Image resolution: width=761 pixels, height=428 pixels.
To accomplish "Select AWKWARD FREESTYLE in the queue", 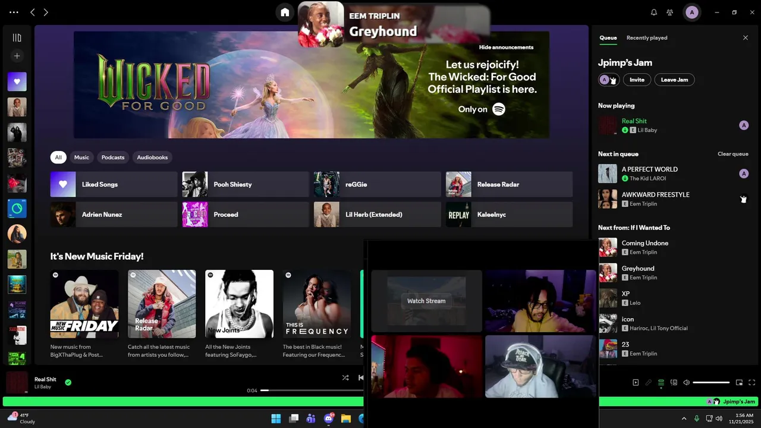I will click(x=673, y=199).
